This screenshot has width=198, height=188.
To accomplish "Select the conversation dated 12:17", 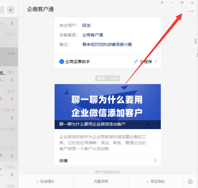I will tap(9, 38).
